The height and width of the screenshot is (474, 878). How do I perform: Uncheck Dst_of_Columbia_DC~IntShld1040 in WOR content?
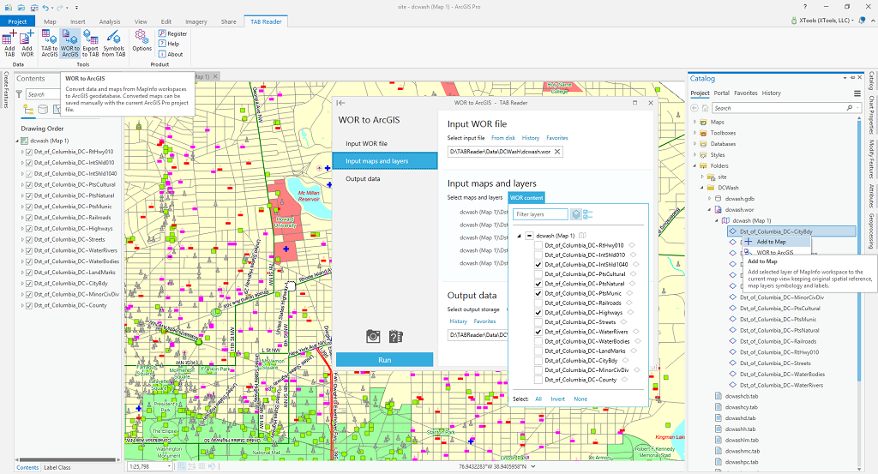click(x=538, y=264)
